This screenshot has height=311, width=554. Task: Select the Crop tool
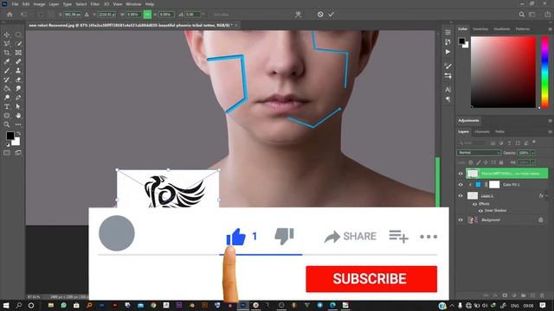tap(7, 53)
